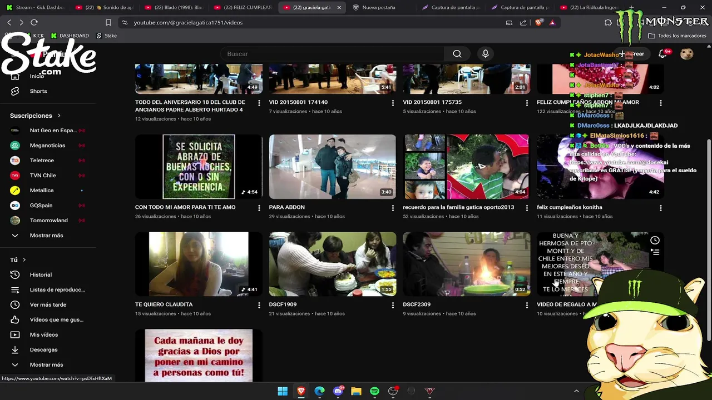Image resolution: width=712 pixels, height=400 pixels.
Task: Click the share icon in address bar
Action: (523, 22)
